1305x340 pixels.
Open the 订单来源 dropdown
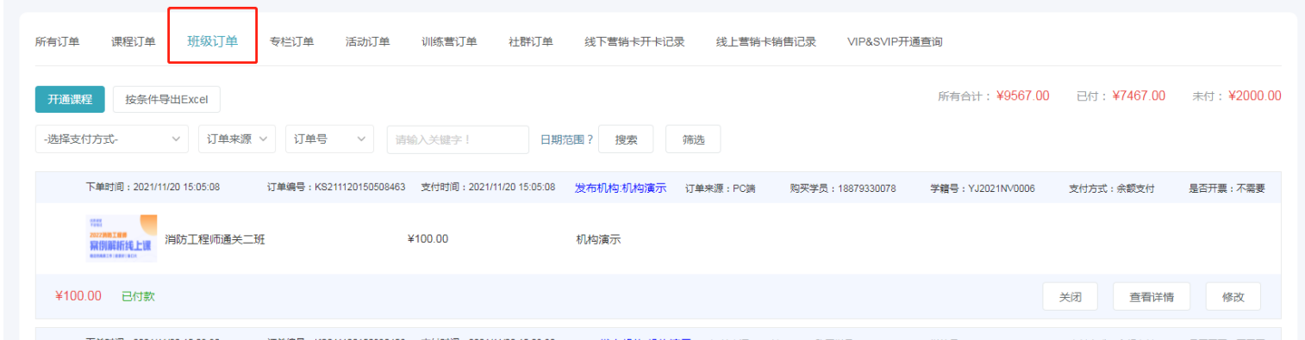(x=237, y=139)
